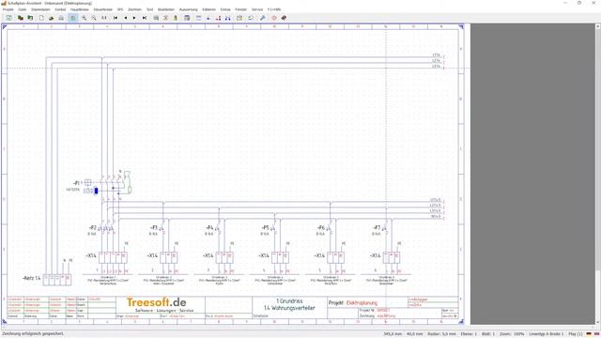Click the Zoom: 100% status entry
Image resolution: width=601 pixels, height=338 pixels.
click(x=511, y=334)
